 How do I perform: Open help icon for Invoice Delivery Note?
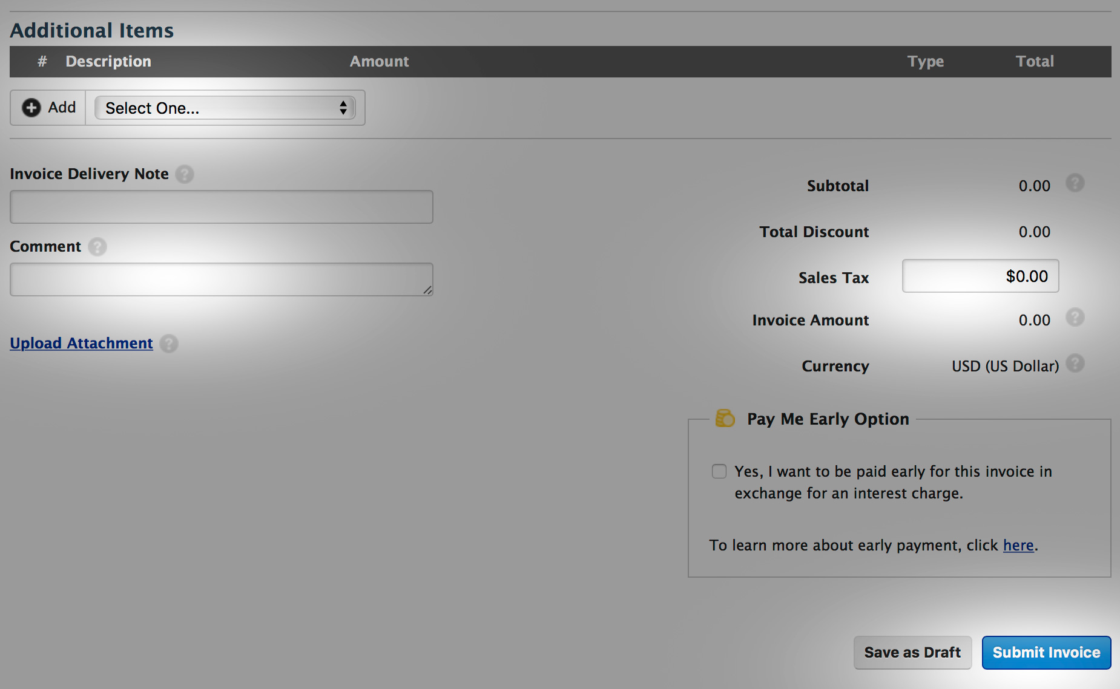coord(185,174)
